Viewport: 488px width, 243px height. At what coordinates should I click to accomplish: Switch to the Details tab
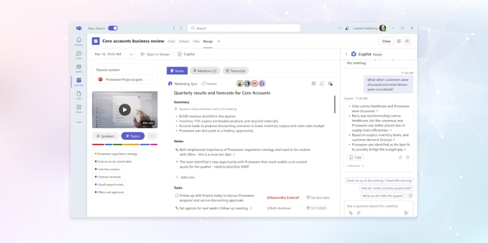[x=184, y=42]
